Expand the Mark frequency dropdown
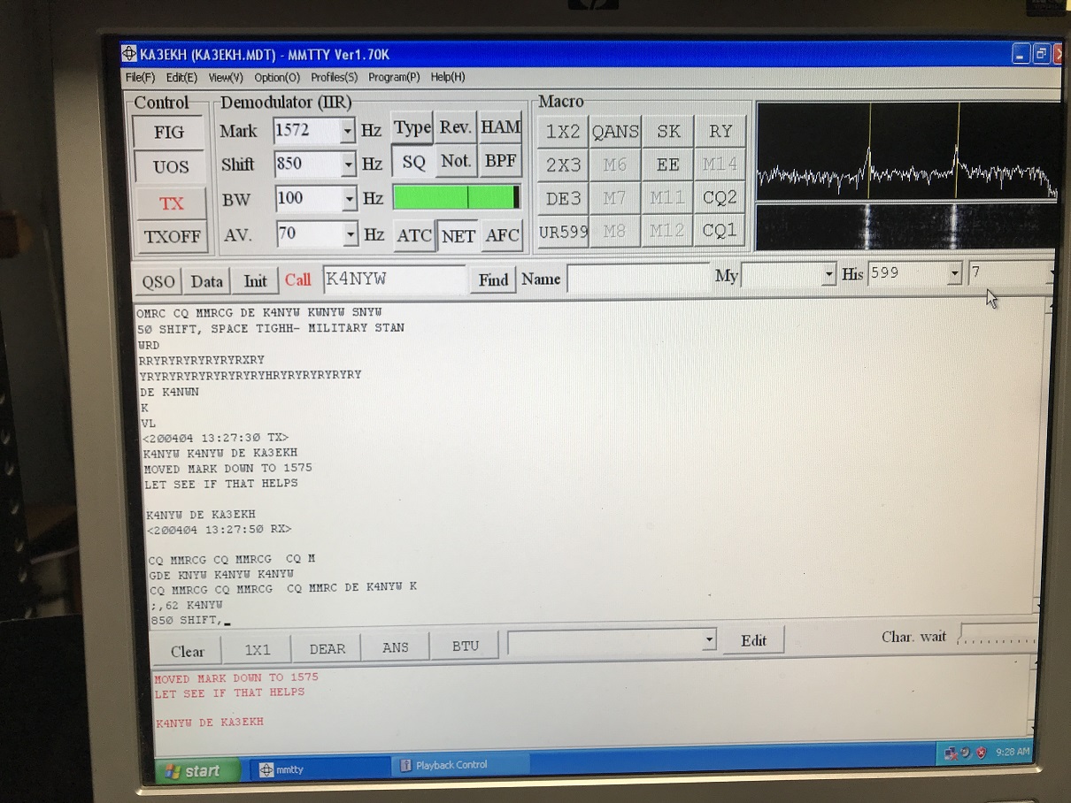Image resolution: width=1071 pixels, height=803 pixels. click(348, 131)
